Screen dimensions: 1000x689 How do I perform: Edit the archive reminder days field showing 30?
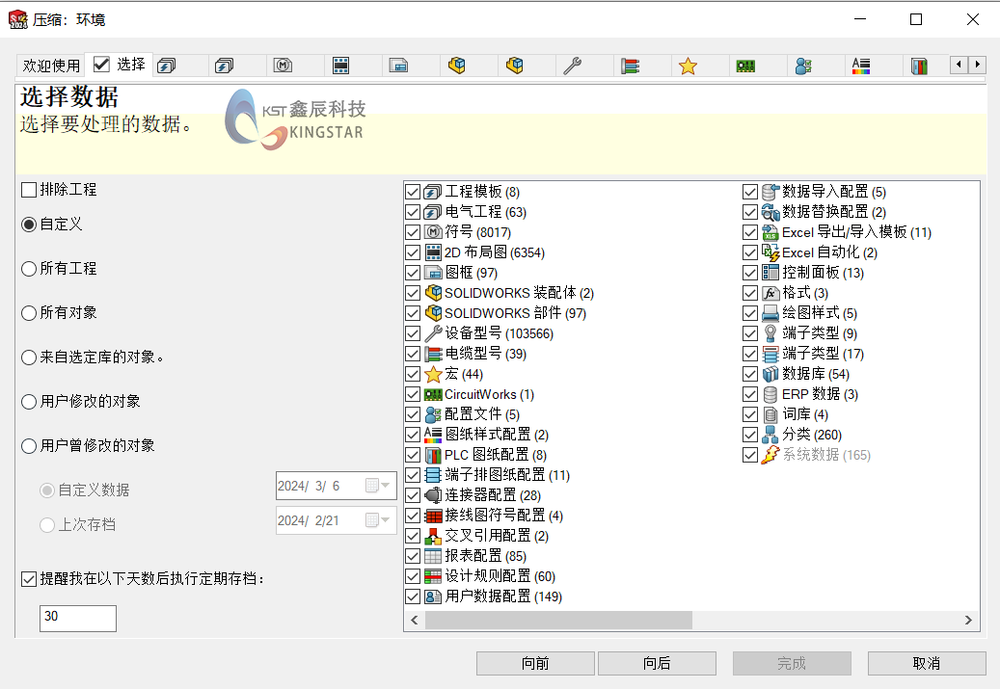coord(77,618)
